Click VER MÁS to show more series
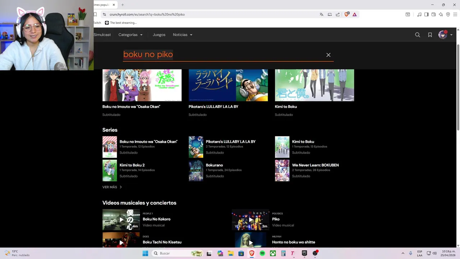The image size is (460, 259). tap(112, 187)
